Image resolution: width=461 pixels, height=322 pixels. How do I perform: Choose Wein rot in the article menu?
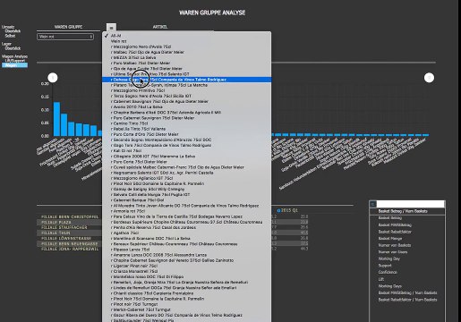(186, 41)
